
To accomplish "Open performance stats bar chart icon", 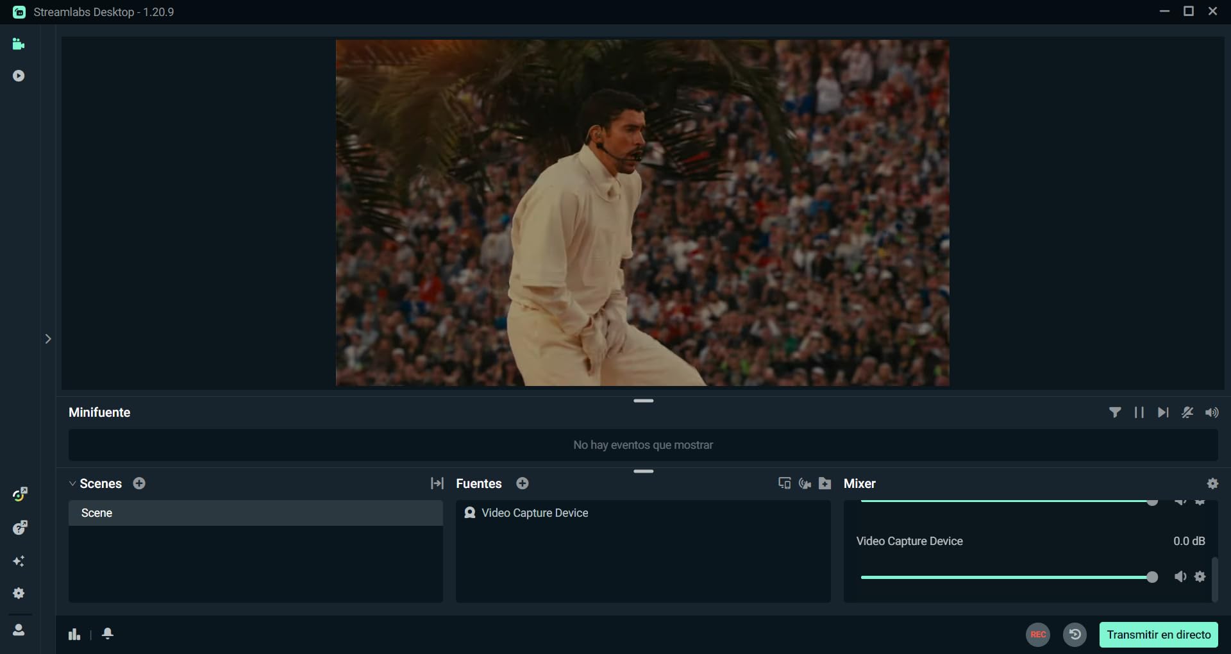I will pyautogui.click(x=74, y=634).
